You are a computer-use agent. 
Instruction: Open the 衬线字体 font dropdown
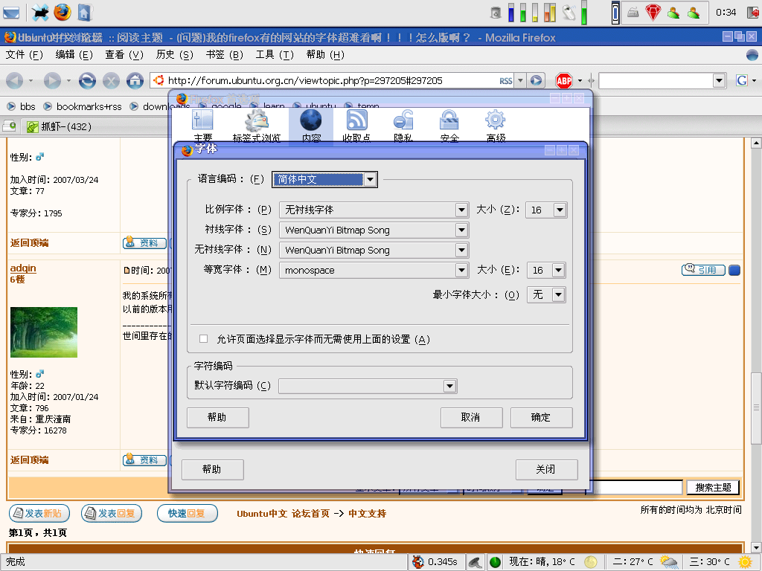(374, 230)
